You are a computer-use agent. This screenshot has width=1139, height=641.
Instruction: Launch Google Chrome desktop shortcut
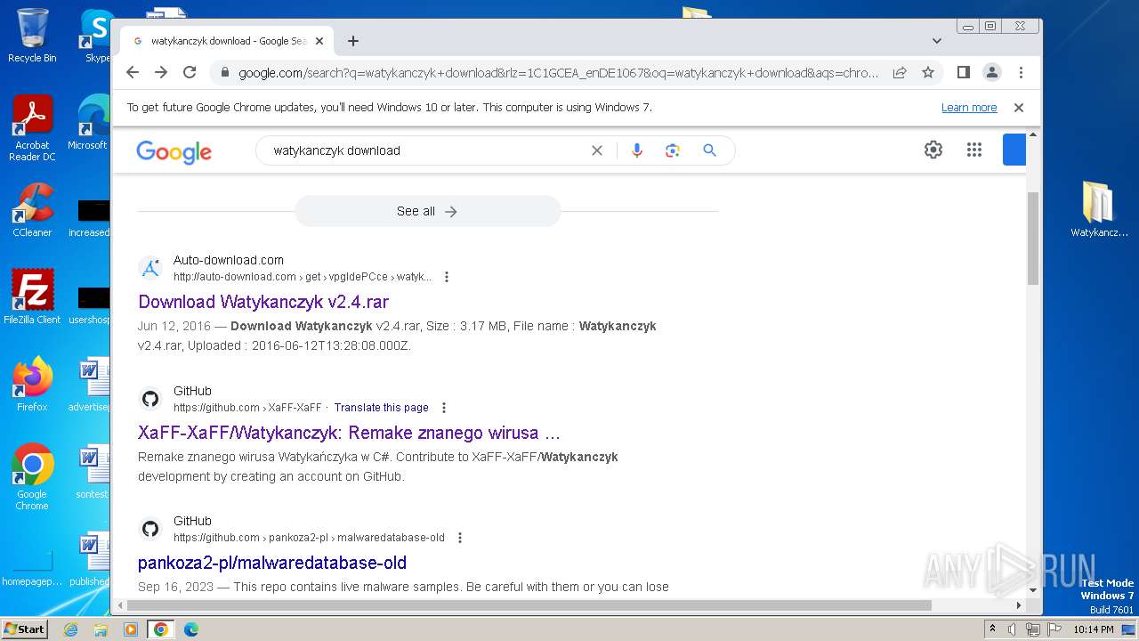pyautogui.click(x=32, y=477)
